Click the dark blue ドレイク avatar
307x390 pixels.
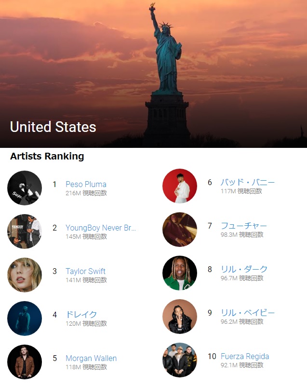pyautogui.click(x=25, y=318)
